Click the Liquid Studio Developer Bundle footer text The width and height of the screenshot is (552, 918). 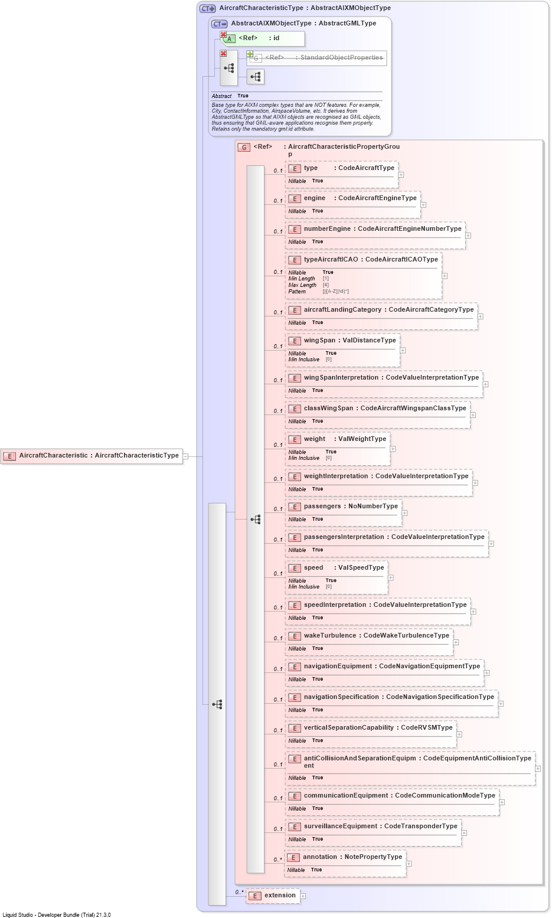tap(57, 915)
